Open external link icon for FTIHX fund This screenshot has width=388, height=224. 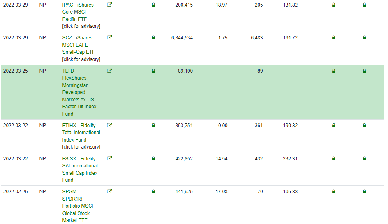click(109, 126)
